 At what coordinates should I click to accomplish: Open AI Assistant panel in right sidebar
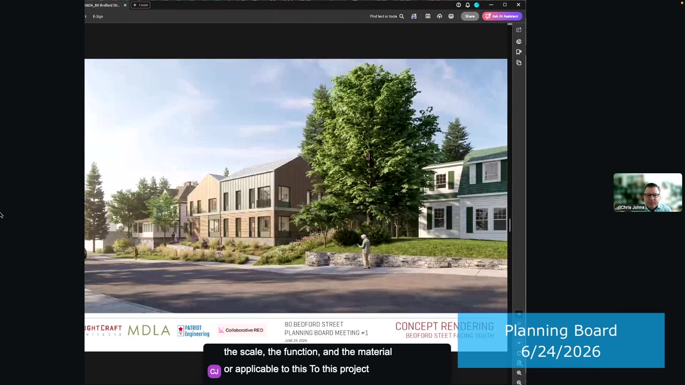pyautogui.click(x=519, y=30)
